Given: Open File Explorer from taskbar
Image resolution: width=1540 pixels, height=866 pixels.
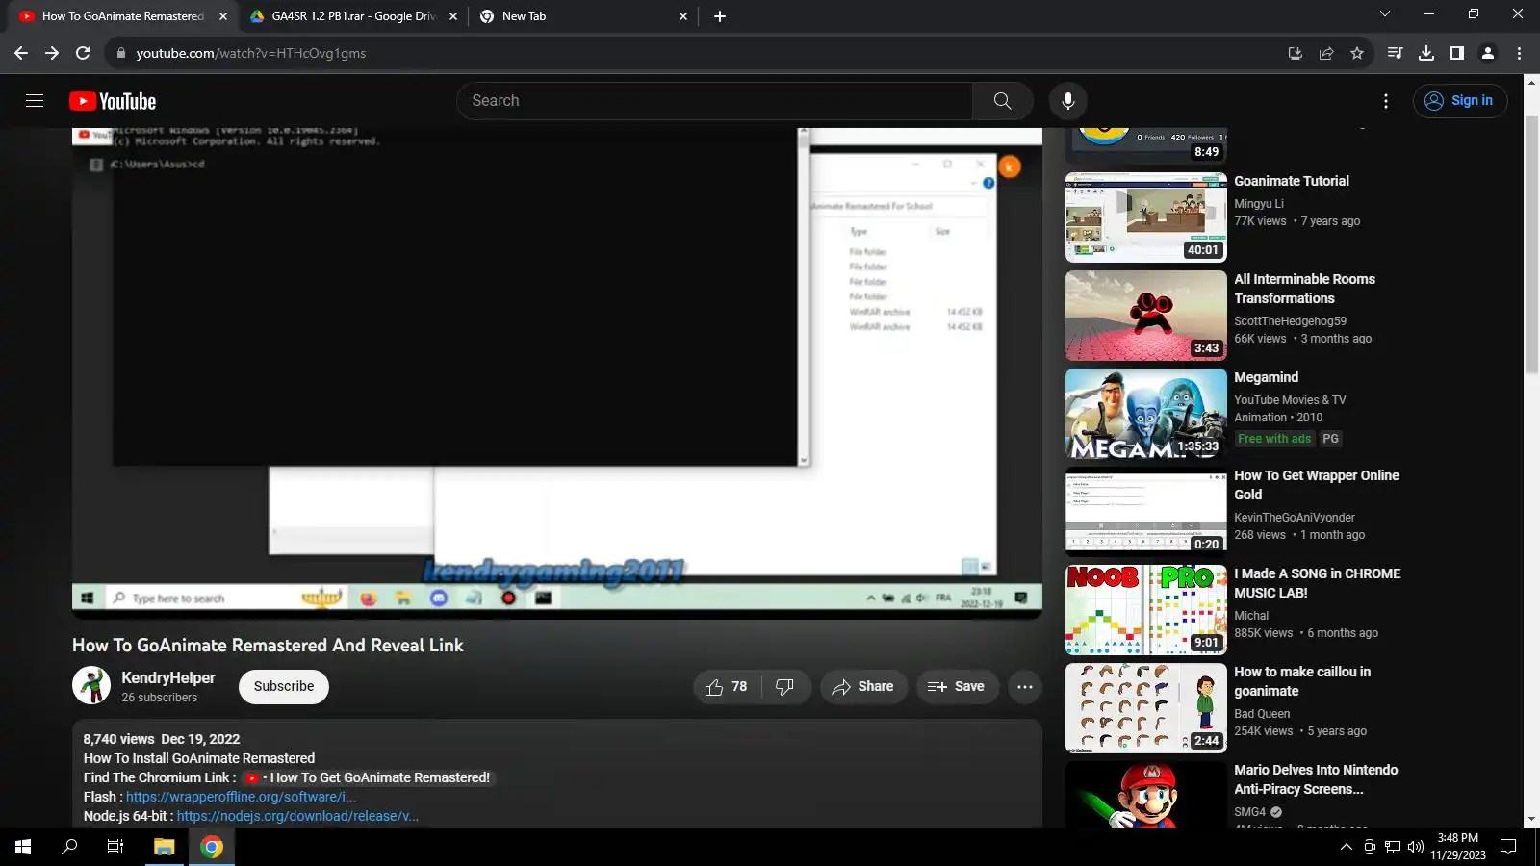Looking at the screenshot, I should [165, 847].
